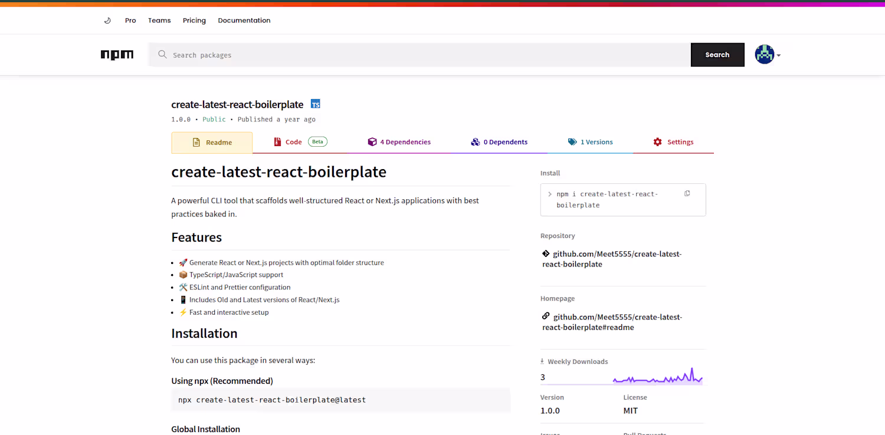This screenshot has height=435, width=885.
Task: Open the 4 Dependencies tab
Action: click(399, 142)
